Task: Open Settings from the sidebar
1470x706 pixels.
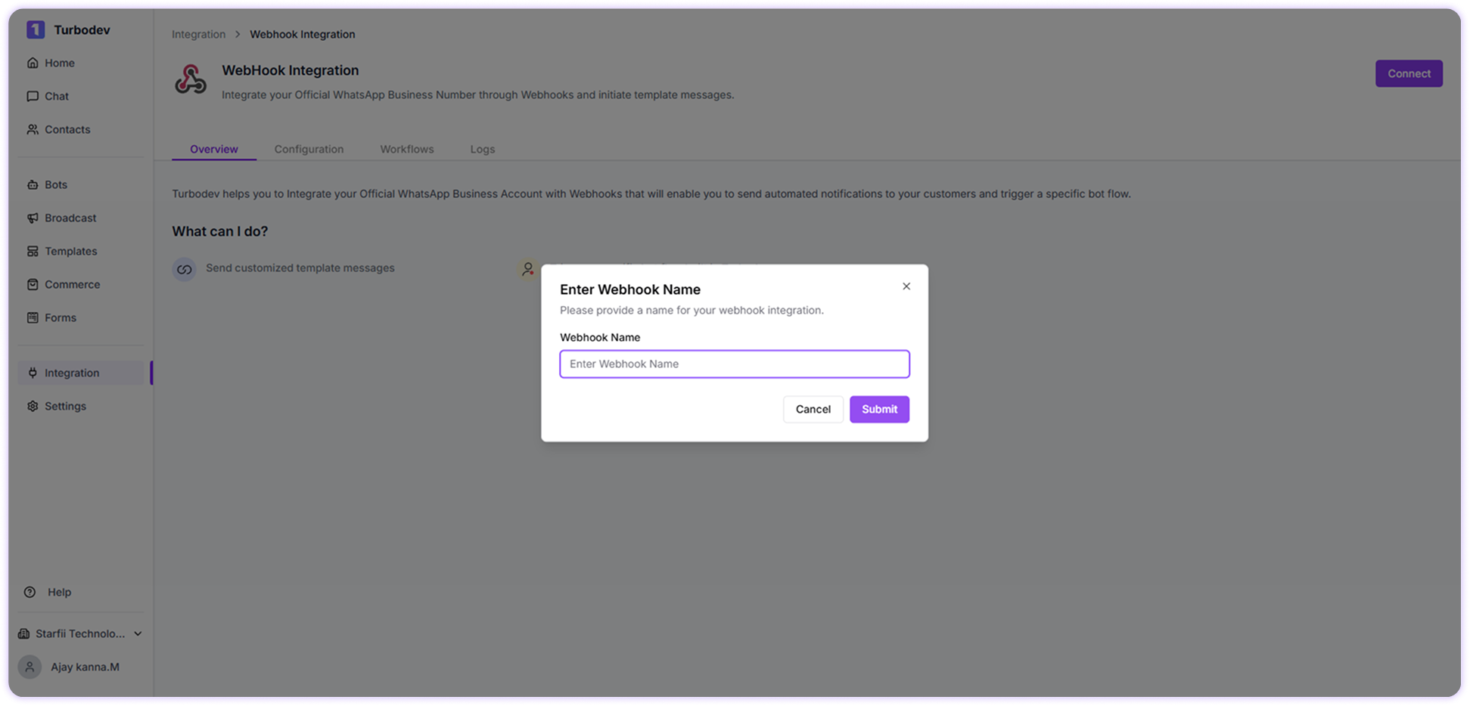Action: pos(66,406)
